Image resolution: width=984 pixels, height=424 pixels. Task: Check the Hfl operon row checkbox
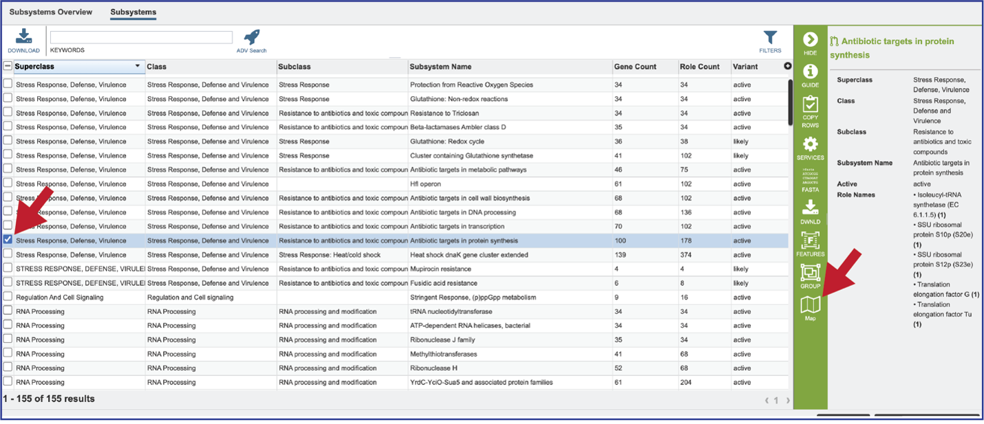click(x=8, y=183)
